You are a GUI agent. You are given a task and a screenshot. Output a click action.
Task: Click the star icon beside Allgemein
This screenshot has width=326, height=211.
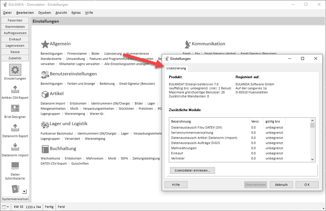(x=45, y=44)
